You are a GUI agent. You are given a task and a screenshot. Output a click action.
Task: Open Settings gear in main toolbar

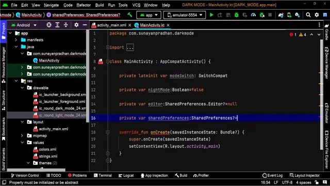[x=317, y=15]
